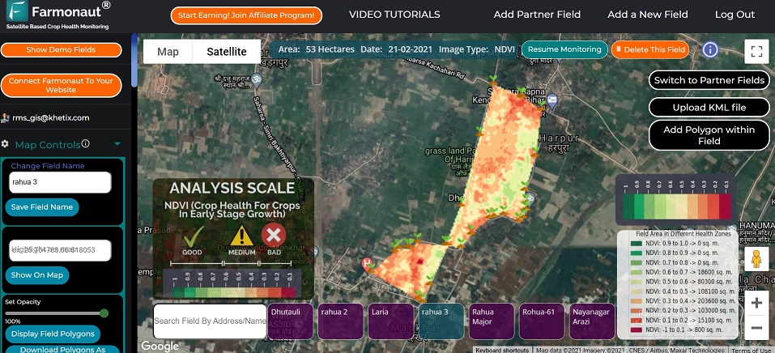
Task: Click Upload KML file button
Action: pos(709,108)
